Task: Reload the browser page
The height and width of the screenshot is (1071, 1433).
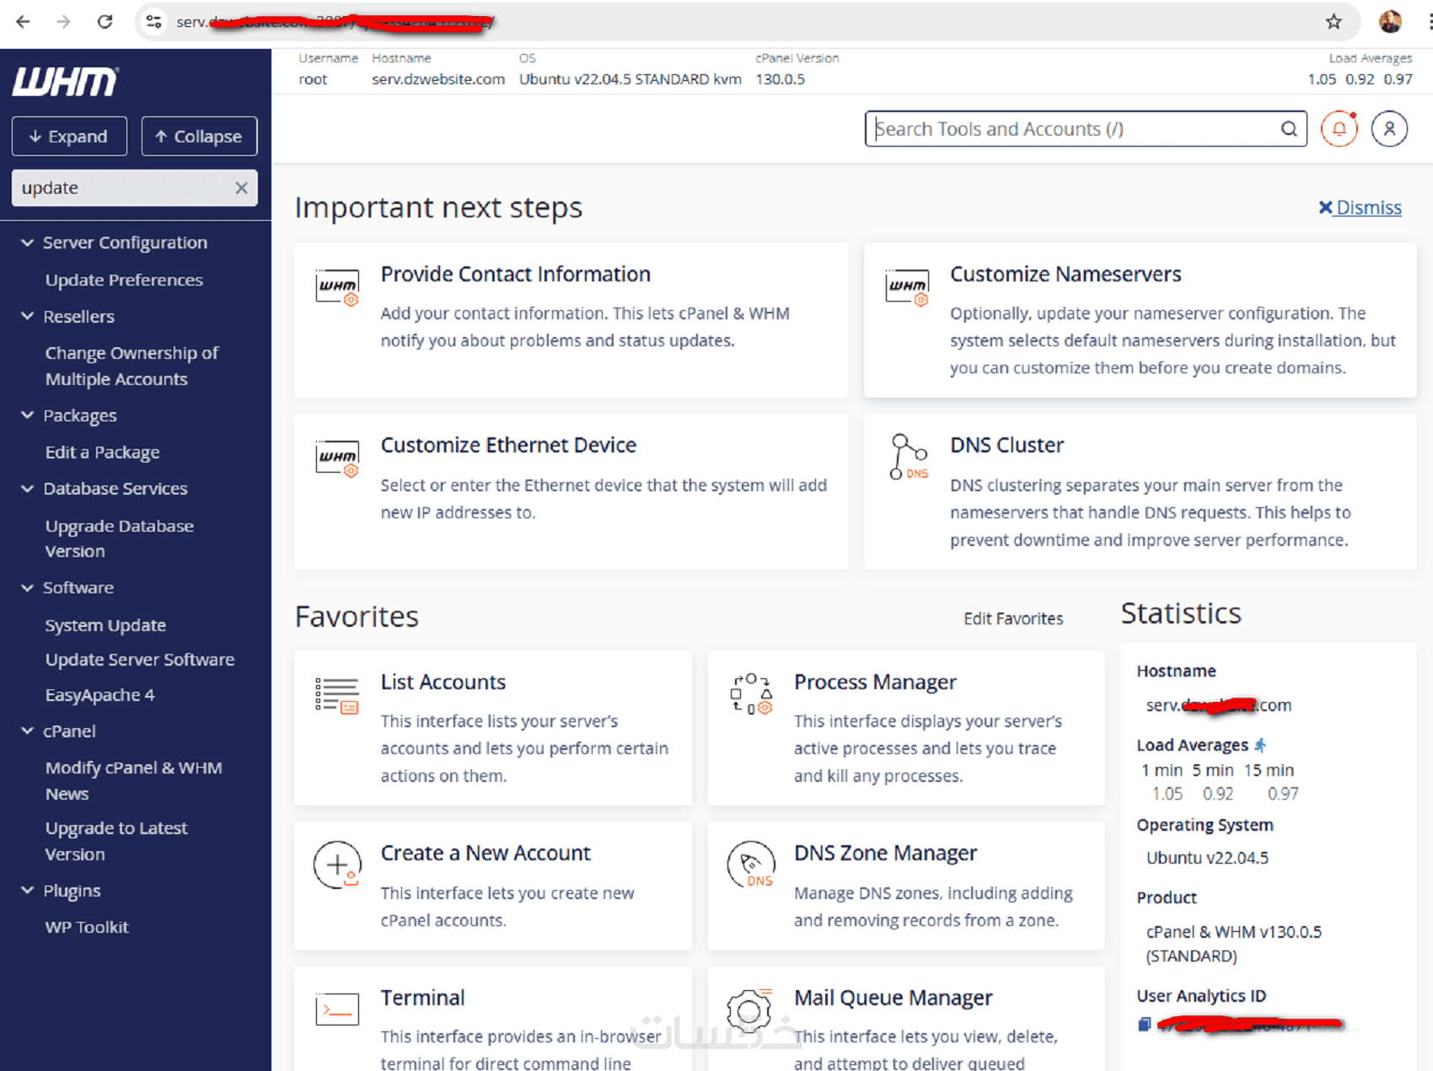Action: (x=105, y=22)
